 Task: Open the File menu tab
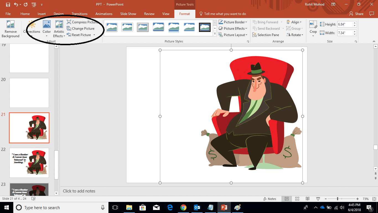(x=8, y=14)
